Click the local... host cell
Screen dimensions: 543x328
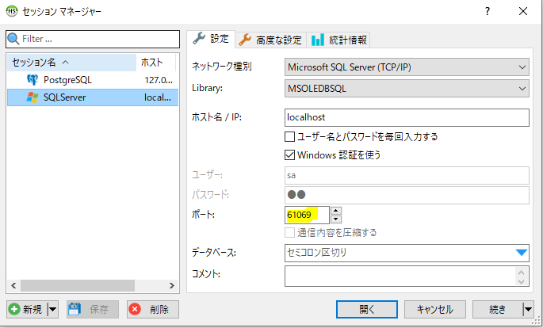(x=158, y=97)
